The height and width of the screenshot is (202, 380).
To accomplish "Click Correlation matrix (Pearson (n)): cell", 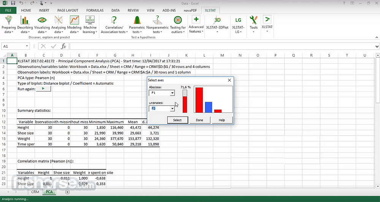I will tap(45, 161).
